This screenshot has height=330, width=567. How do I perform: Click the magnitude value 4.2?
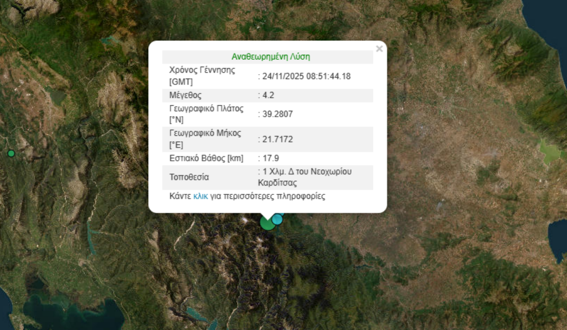coord(270,95)
